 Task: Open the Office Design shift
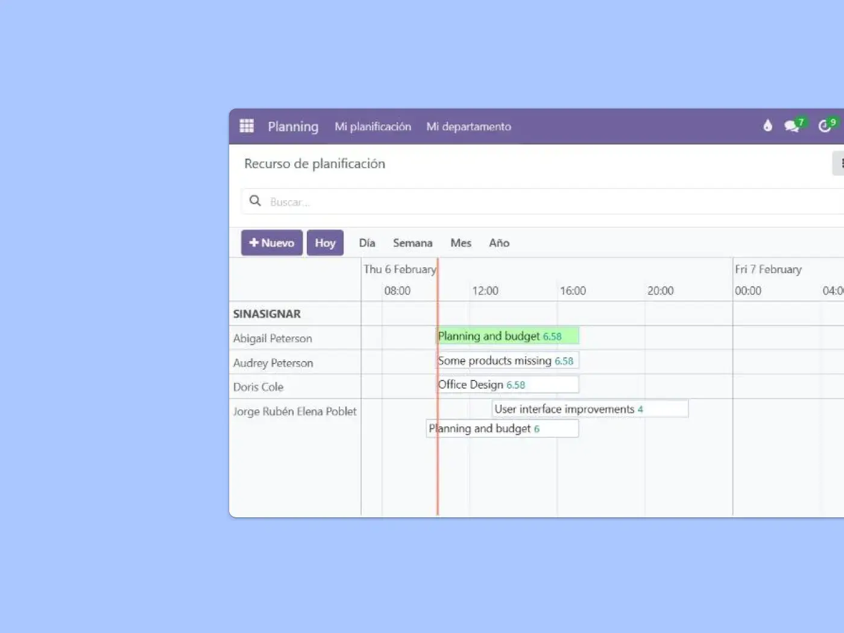point(508,385)
